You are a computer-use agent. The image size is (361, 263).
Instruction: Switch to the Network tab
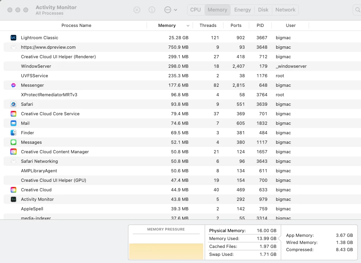click(x=285, y=10)
